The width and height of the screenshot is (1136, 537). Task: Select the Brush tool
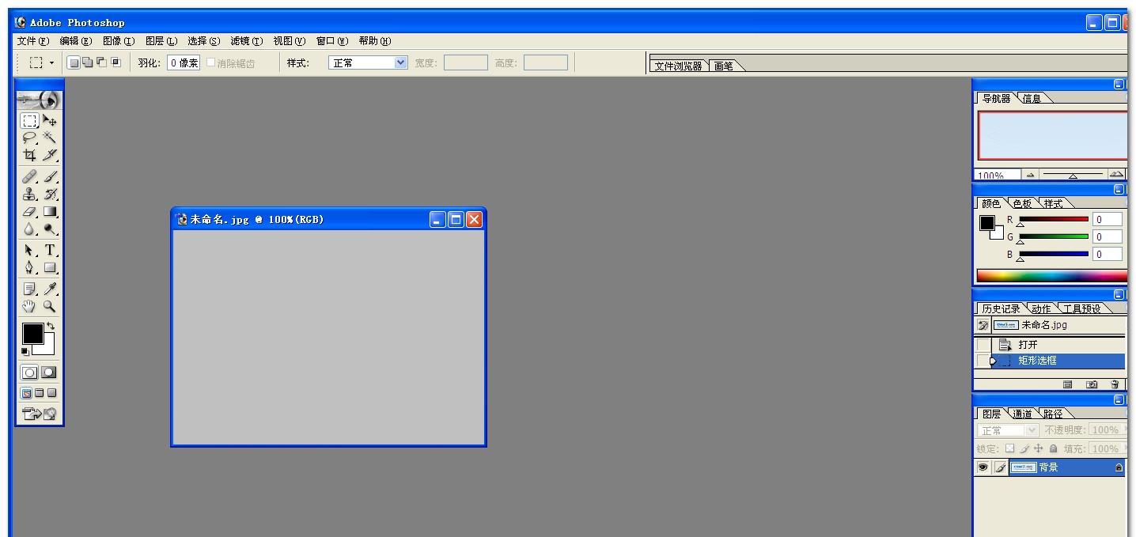[50, 176]
